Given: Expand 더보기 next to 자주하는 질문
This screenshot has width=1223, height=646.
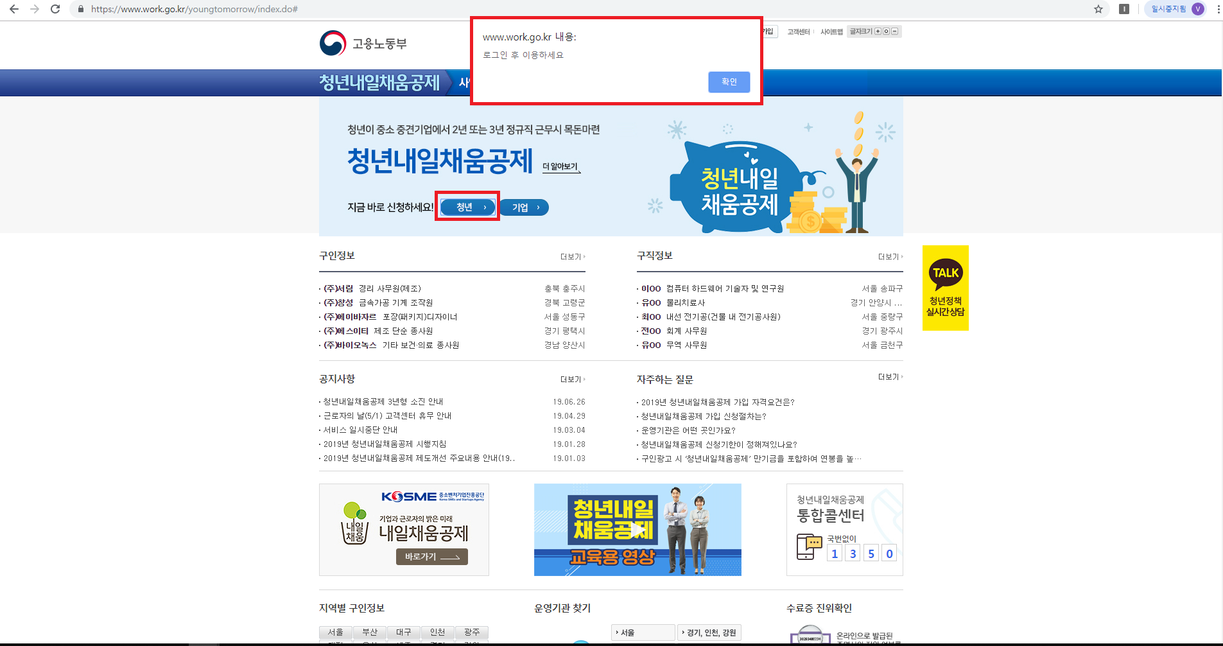Looking at the screenshot, I should click(x=890, y=377).
